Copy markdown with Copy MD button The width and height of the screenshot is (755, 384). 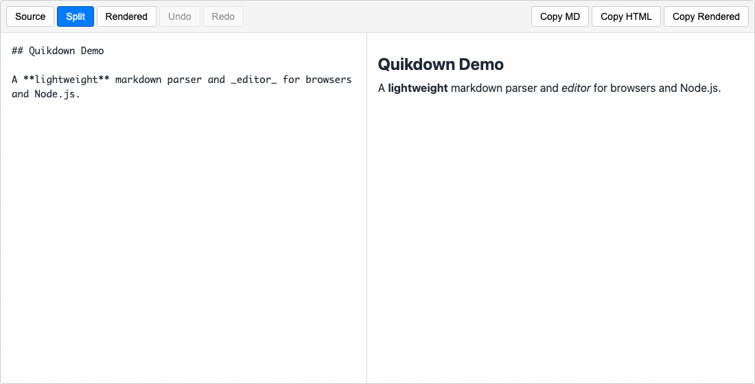click(x=560, y=16)
